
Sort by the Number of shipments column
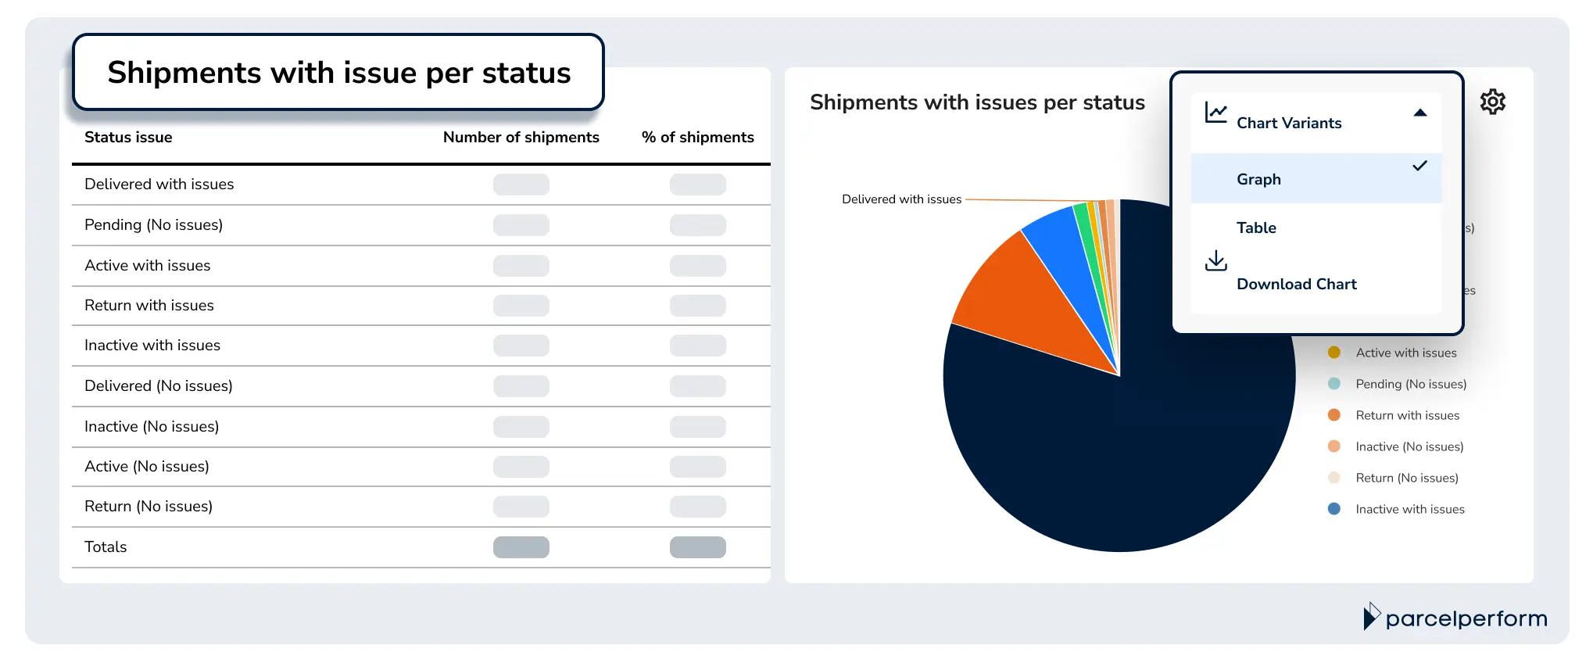pos(521,137)
